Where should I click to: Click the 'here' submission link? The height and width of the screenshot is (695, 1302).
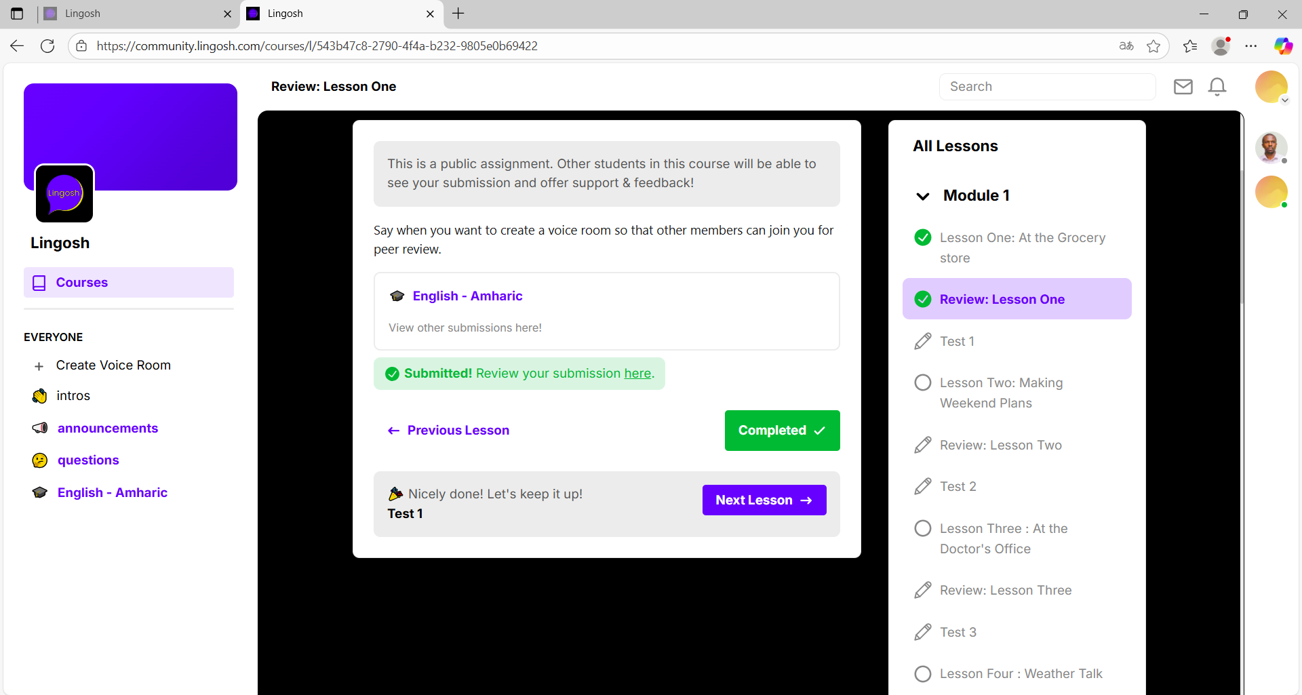637,374
